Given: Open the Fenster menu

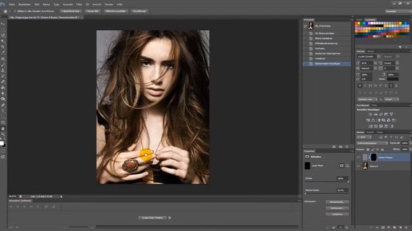Looking at the screenshot, I should tap(109, 4).
